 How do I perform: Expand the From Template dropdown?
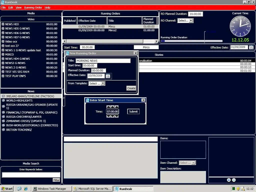click(103, 83)
